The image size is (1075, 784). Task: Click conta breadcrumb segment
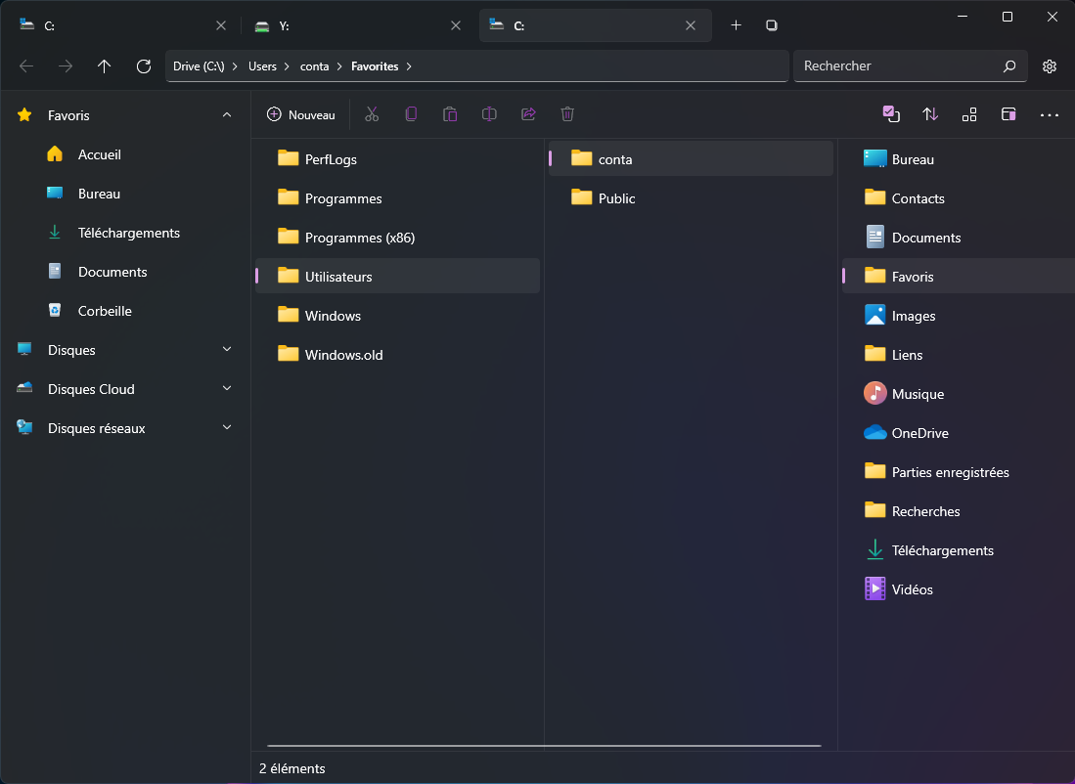[x=314, y=66]
